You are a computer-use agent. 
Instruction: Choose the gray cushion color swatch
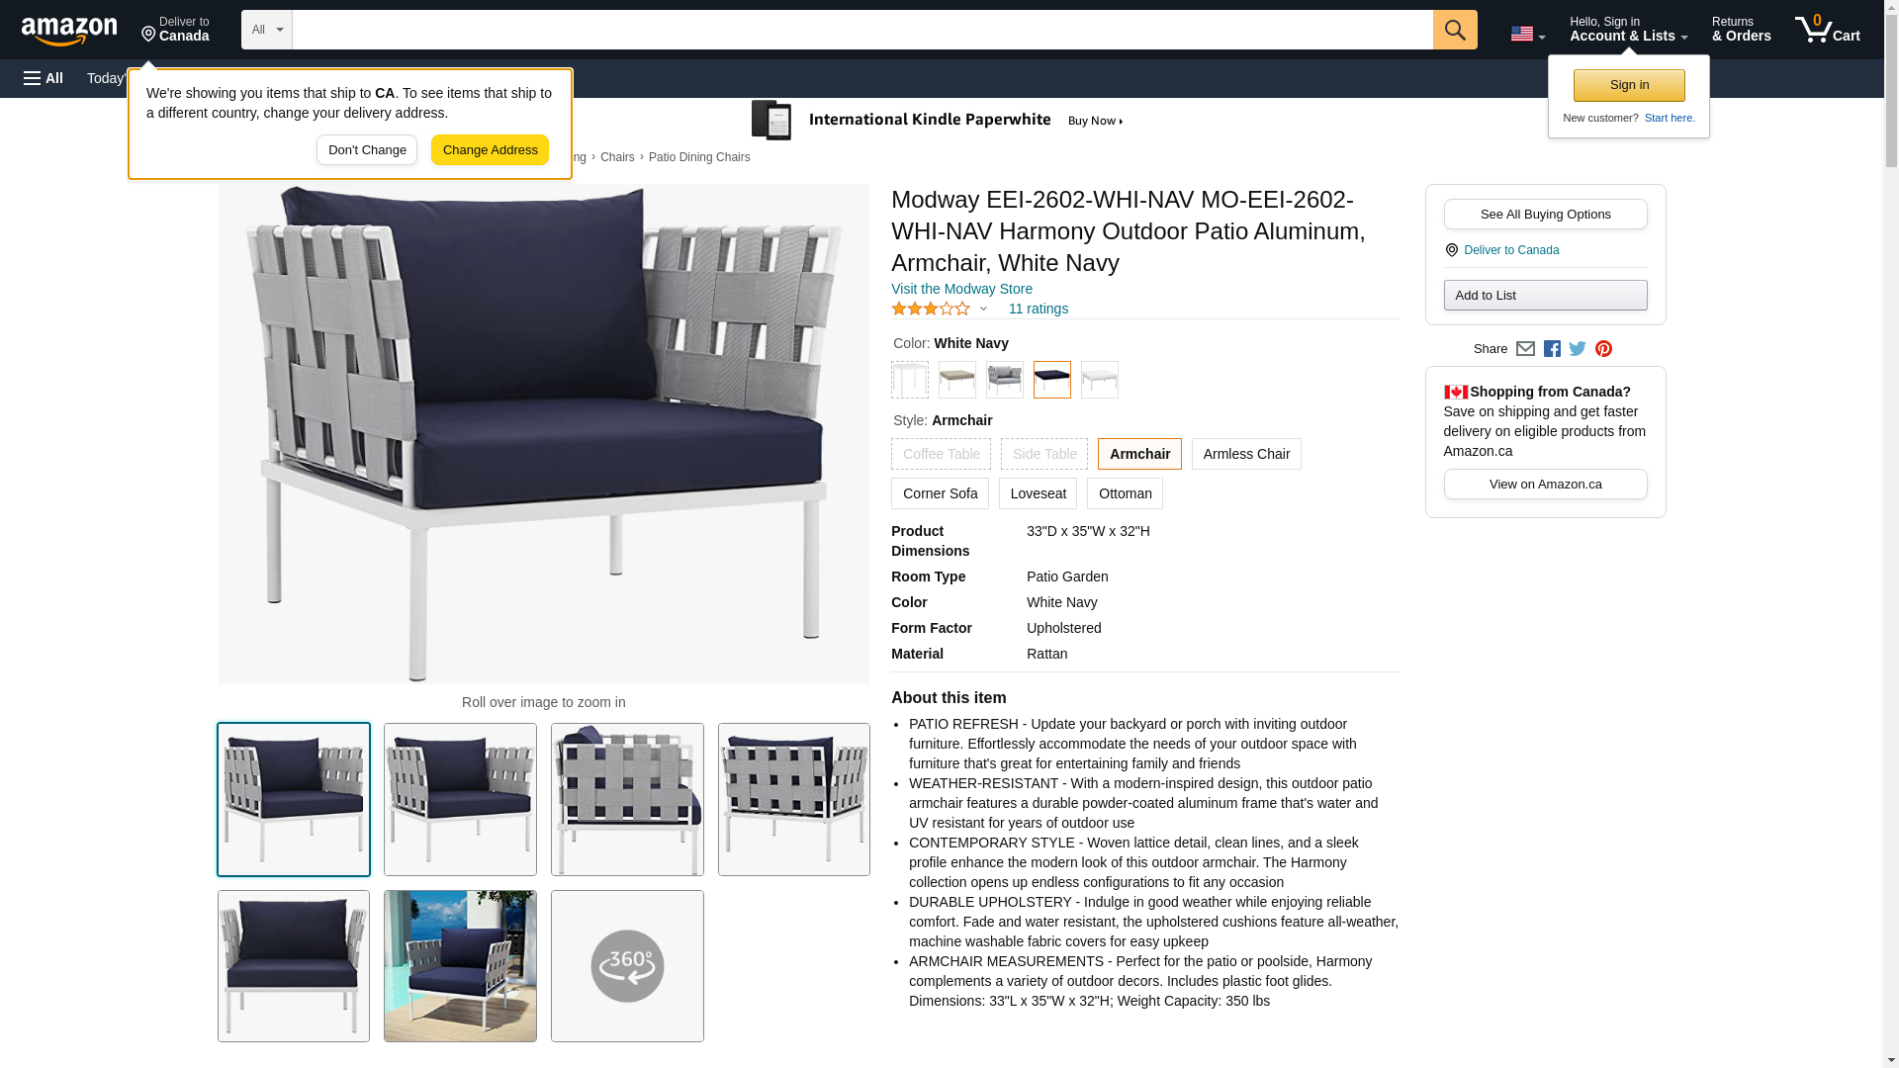pyautogui.click(x=1005, y=380)
